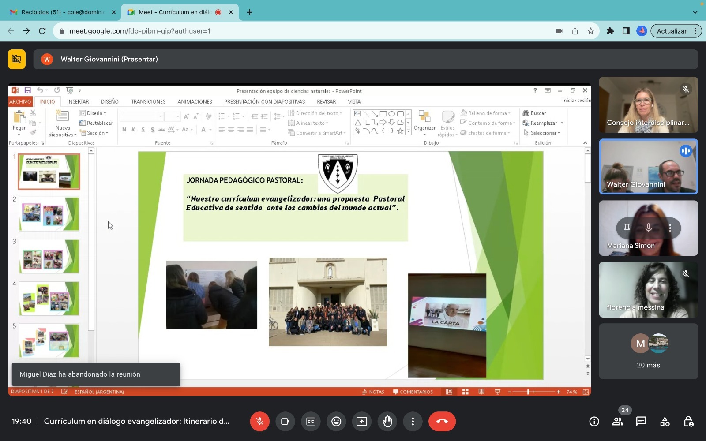Start slideshow view icon in status bar
Viewport: 706px width, 441px height.
497,392
